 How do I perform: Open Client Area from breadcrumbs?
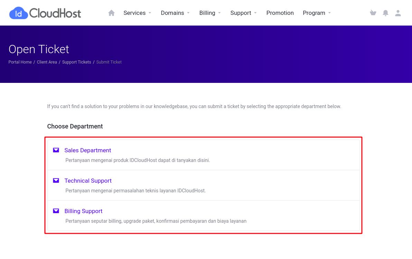pos(47,62)
